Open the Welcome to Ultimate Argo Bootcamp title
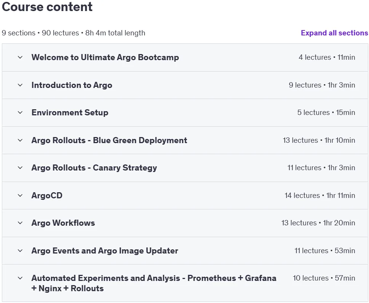The height and width of the screenshot is (303, 369). tap(105, 57)
